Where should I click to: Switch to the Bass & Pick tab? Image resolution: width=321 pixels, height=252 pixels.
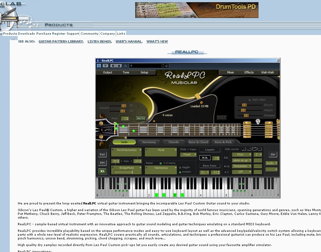coord(223,142)
